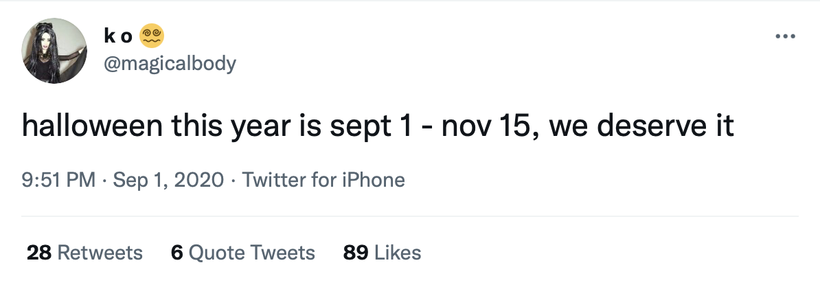Open the 28 Retweets list
Image resolution: width=820 pixels, height=287 pixels.
coord(84,253)
